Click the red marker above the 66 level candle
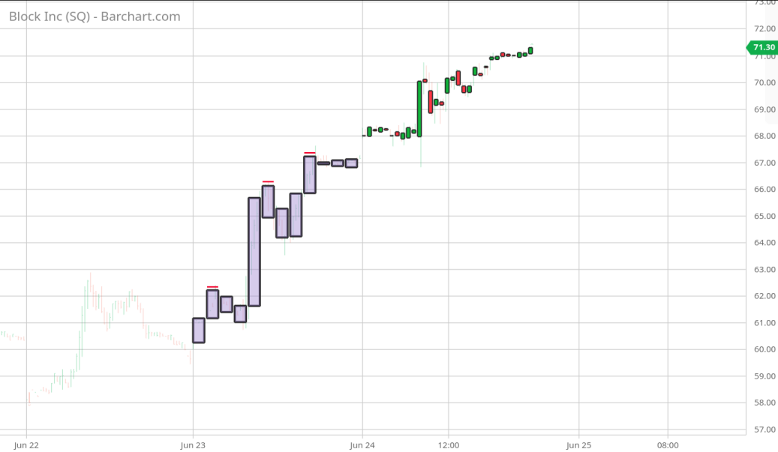778x452 pixels. pyautogui.click(x=268, y=181)
